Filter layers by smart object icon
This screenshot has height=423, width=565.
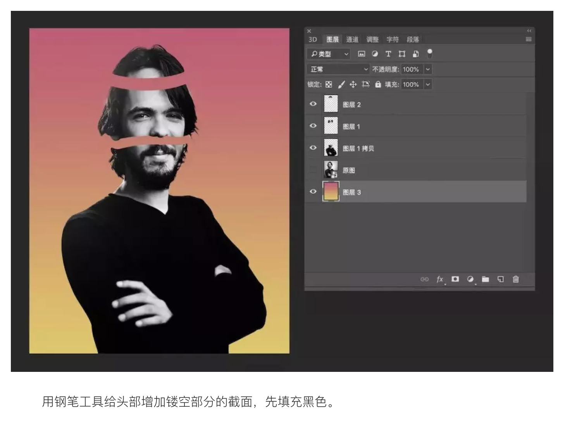click(x=415, y=54)
